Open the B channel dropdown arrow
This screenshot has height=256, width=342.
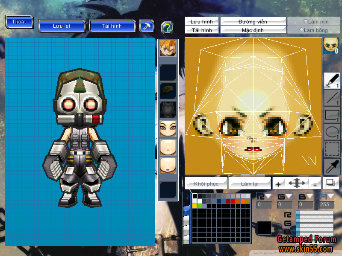[310, 196]
